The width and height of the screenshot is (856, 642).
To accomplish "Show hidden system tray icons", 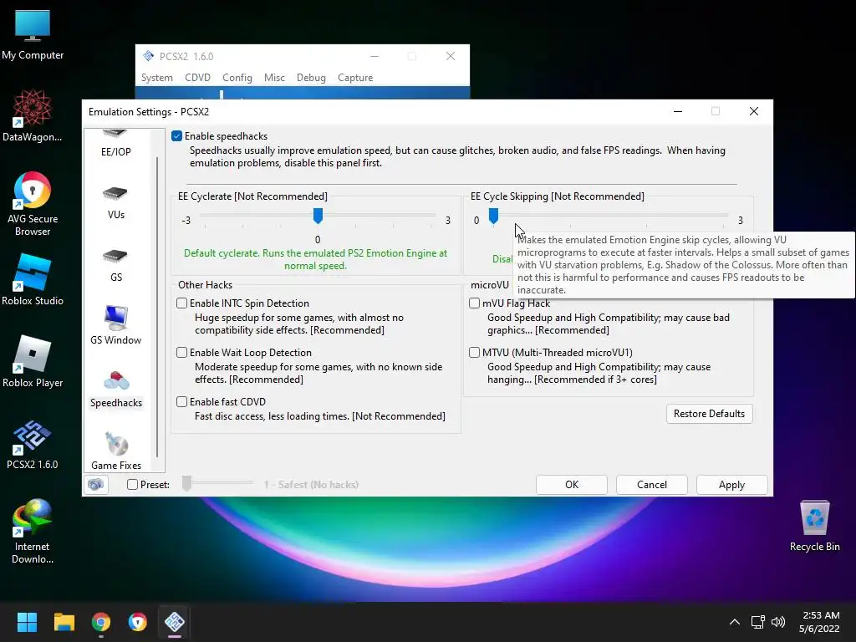I will click(x=735, y=622).
